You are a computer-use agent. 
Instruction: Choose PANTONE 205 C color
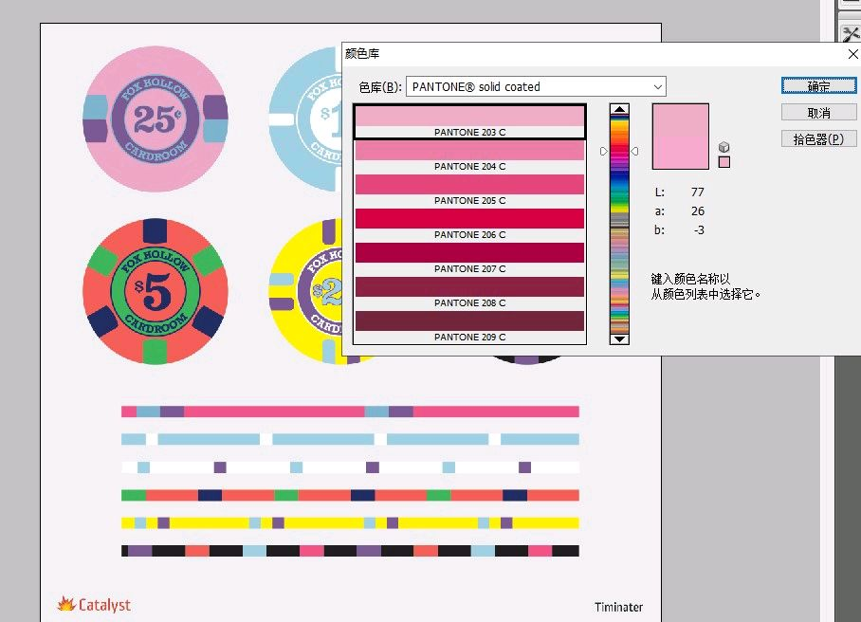pyautogui.click(x=469, y=190)
